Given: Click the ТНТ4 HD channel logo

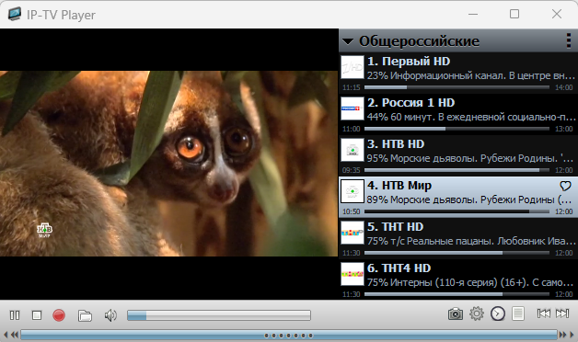Looking at the screenshot, I should click(x=352, y=274).
